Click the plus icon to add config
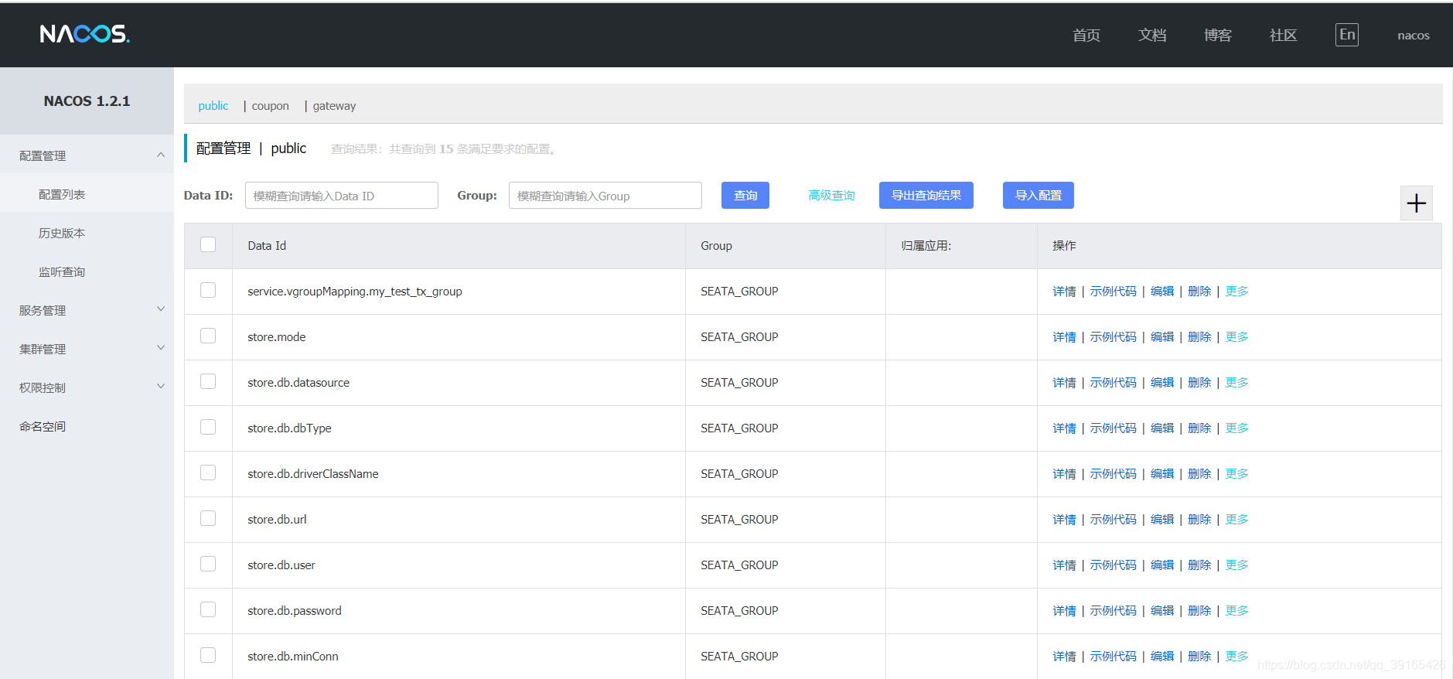The image size is (1453, 679). pos(1416,203)
